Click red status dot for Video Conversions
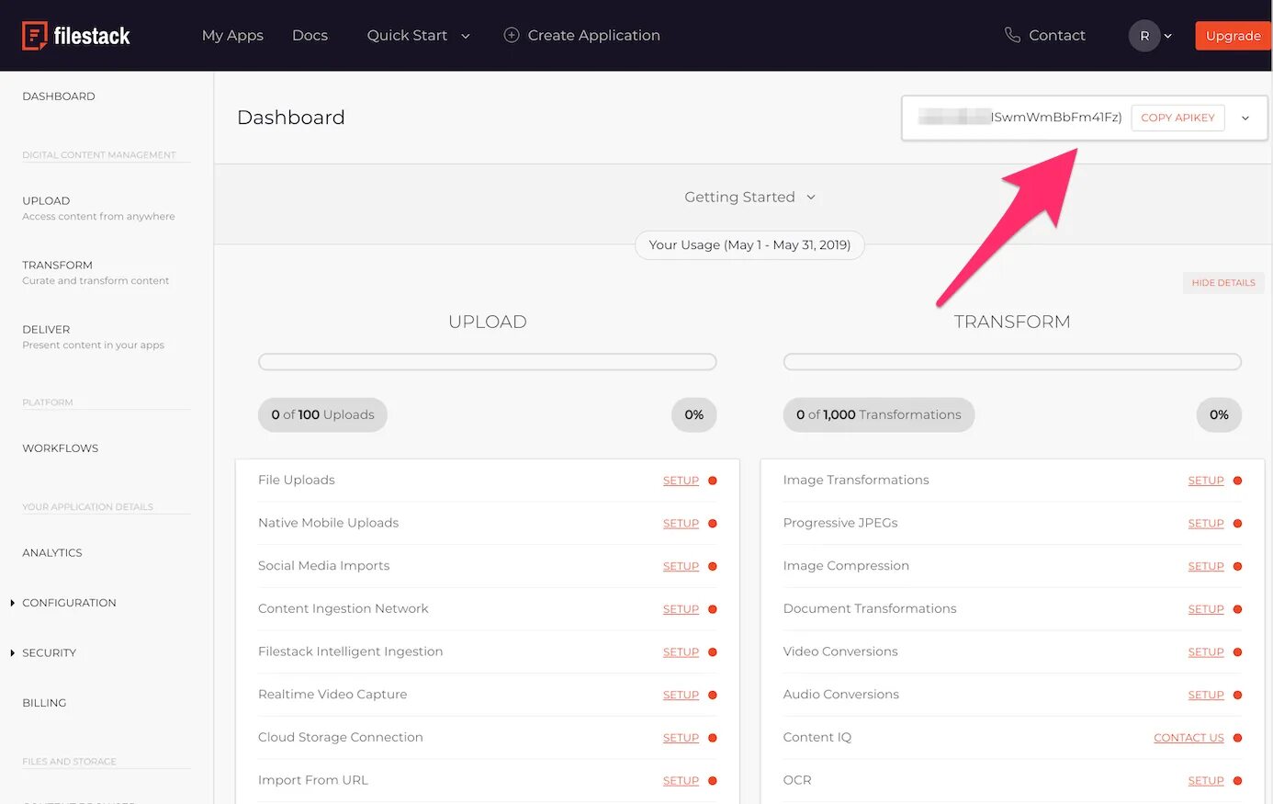This screenshot has height=804, width=1273. pos(1237,652)
